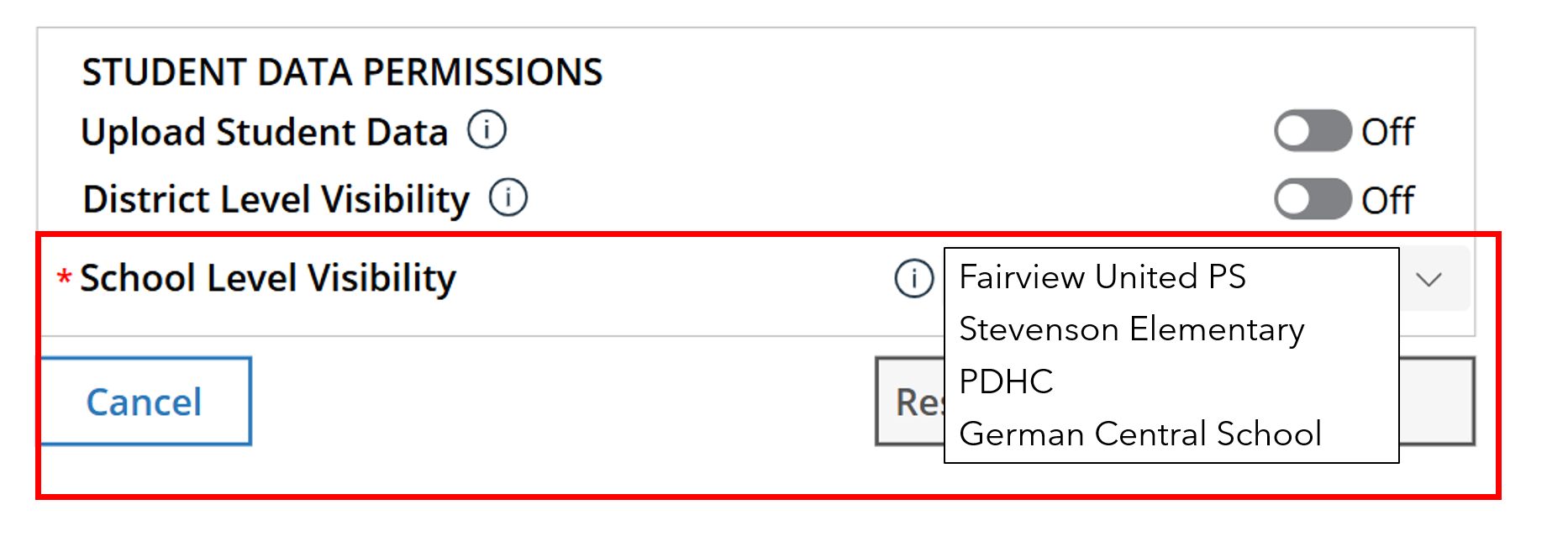Click the Off label next to Upload toggle
Image resolution: width=1547 pixels, height=547 pixels.
[1388, 132]
